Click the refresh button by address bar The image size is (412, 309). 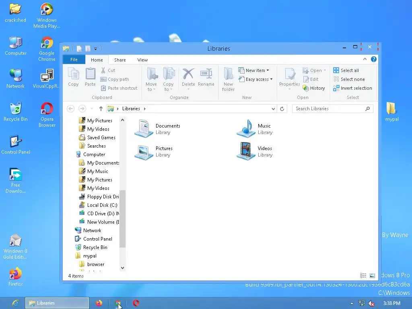pos(282,109)
